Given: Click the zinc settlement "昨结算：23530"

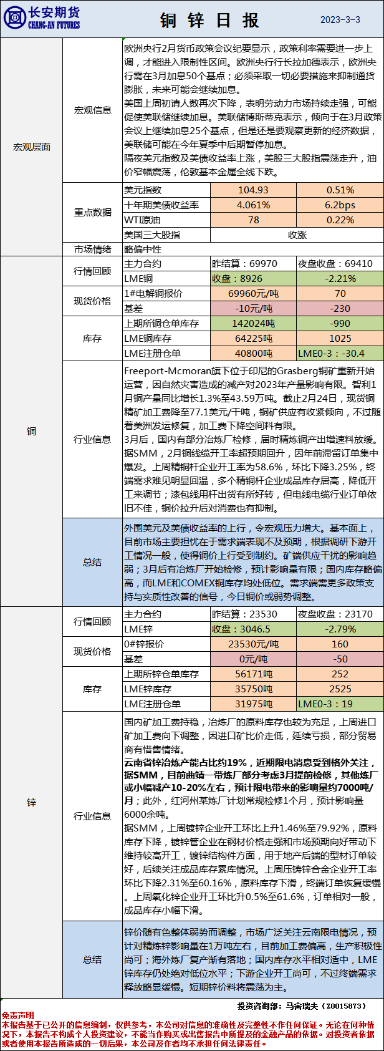Looking at the screenshot, I should [253, 614].
